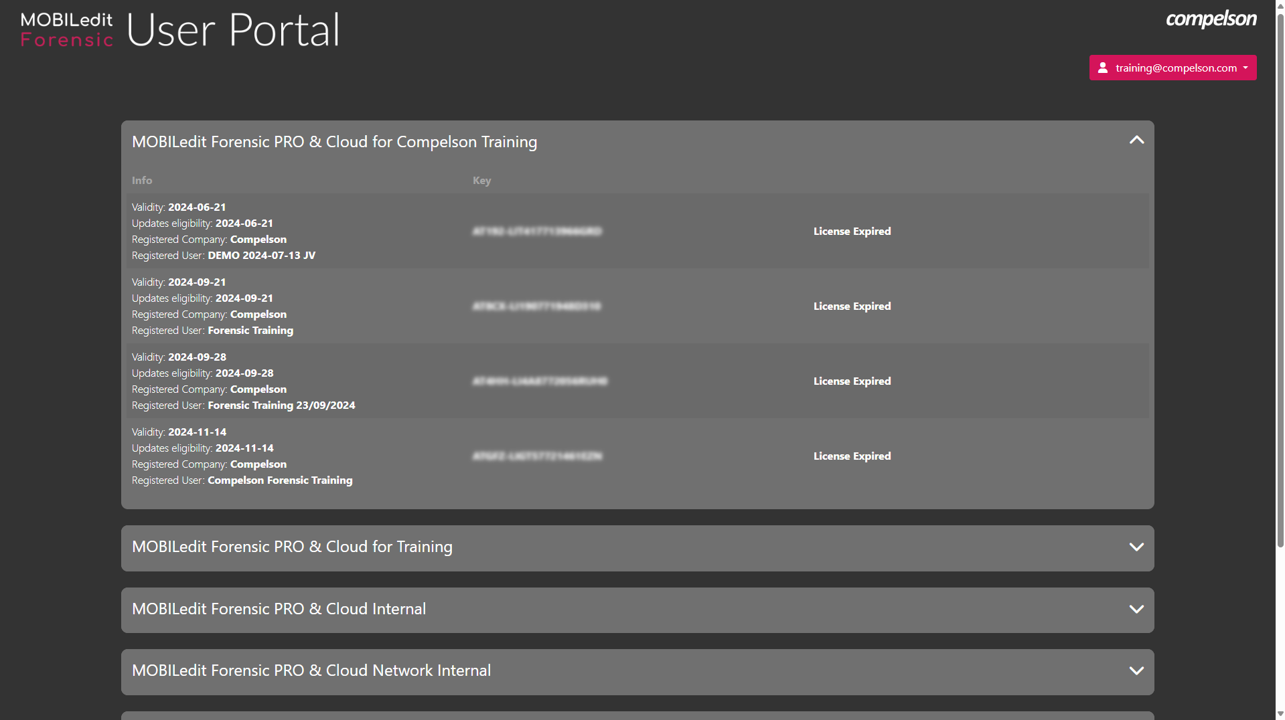Select blurred key for 2024-09-28 license
The height and width of the screenshot is (720, 1285).
coord(540,381)
